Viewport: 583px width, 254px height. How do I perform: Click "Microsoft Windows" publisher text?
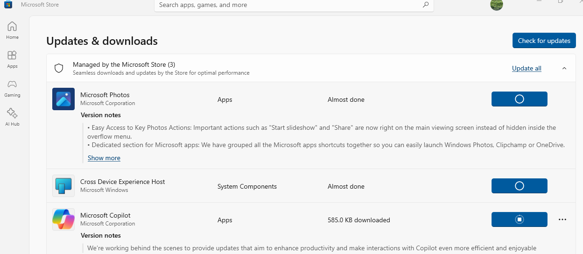pos(104,190)
